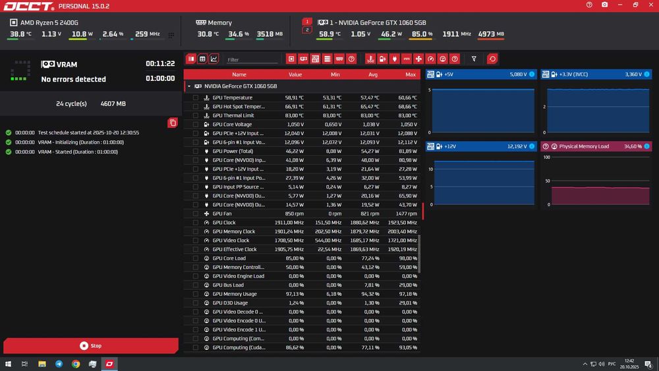Switch to the split list-and-graph view
The image size is (659, 371).
point(191,59)
